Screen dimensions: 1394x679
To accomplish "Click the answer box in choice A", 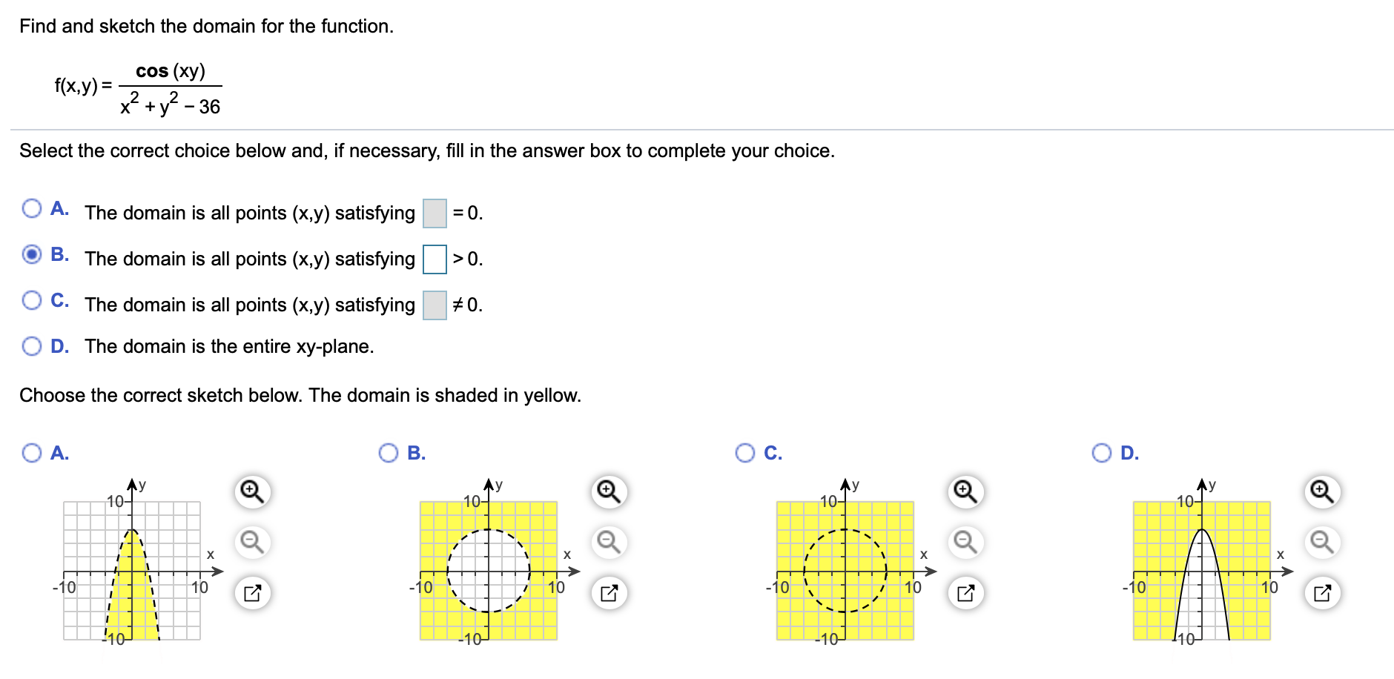I will (433, 213).
